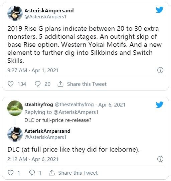The width and height of the screenshot is (171, 181).
Task: Open AsteriskAmpersand avatar on top tweet
Action: (x=15, y=13)
